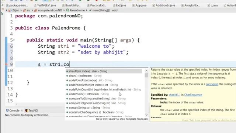Viewport: 236px width, 133px height.
Task: Click the method icon beside contains proposal
Action: click(x=67, y=112)
